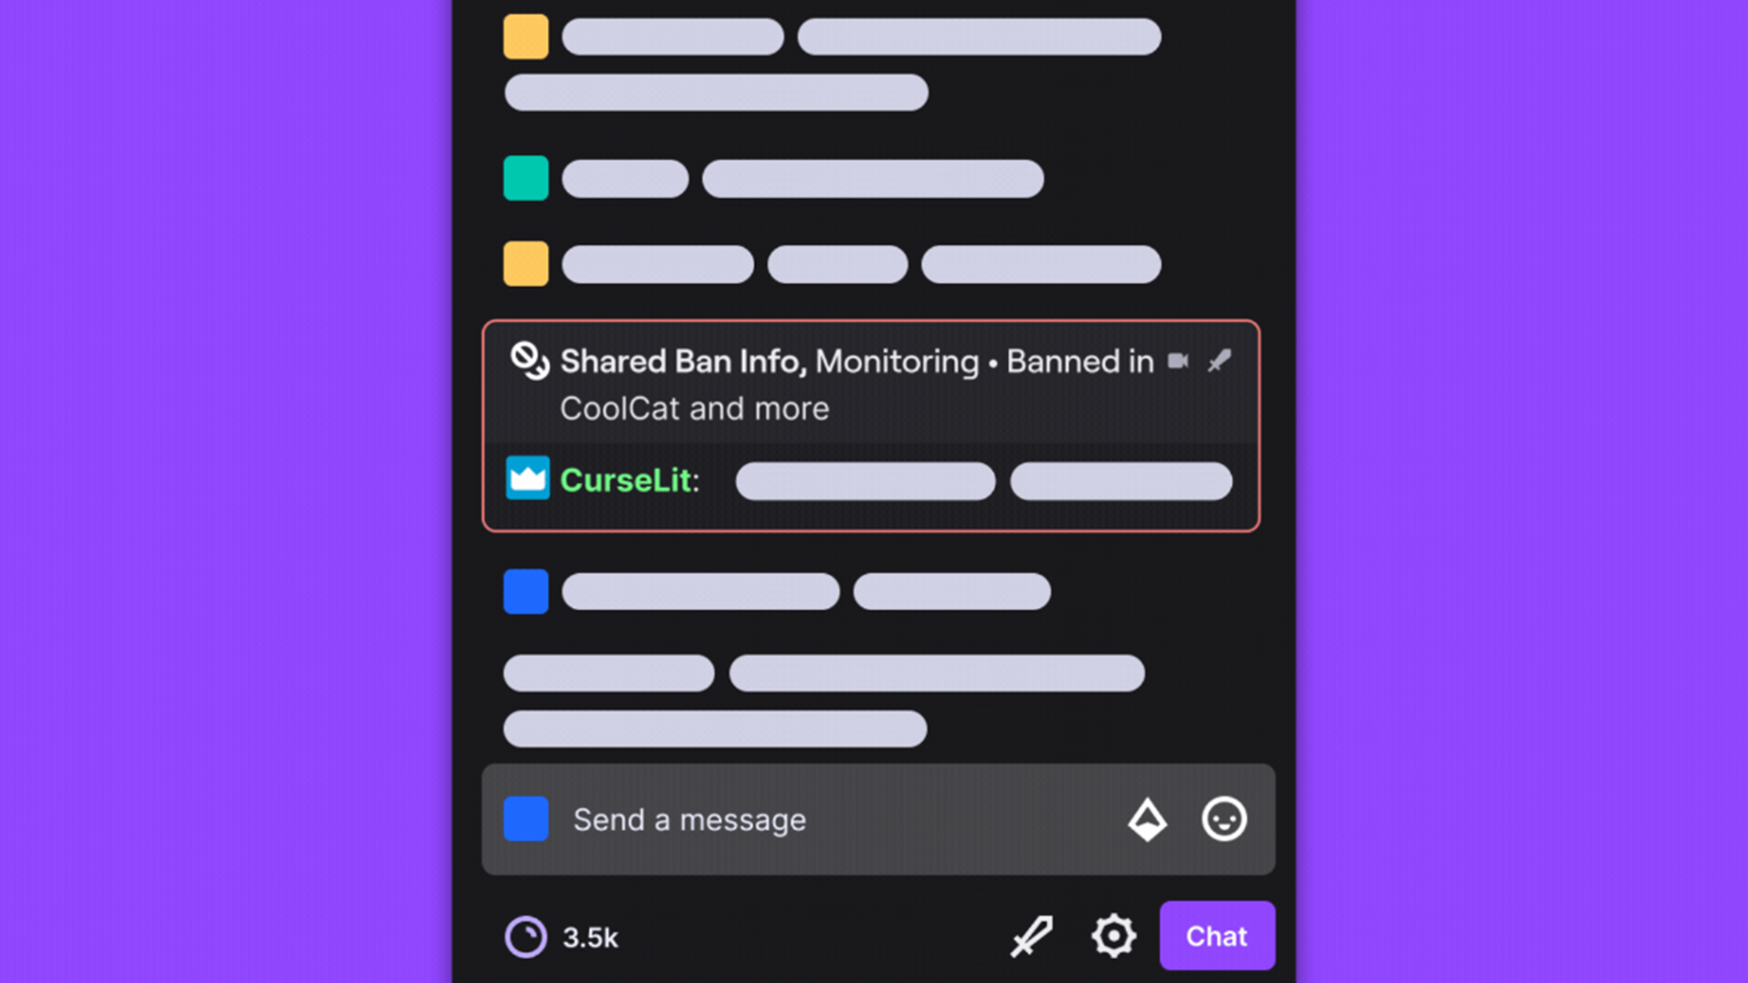
Task: Open the Chat panel tab
Action: pyautogui.click(x=1217, y=935)
